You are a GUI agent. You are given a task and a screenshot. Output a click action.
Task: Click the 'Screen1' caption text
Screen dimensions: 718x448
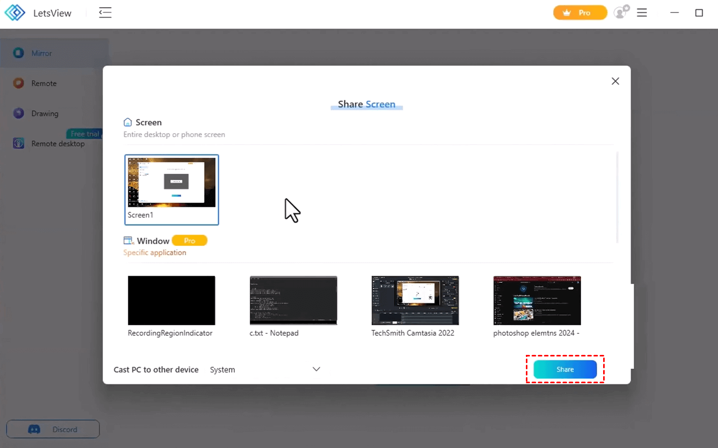(141, 215)
